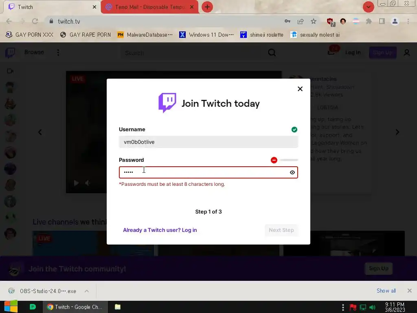Open the Chrome profile menu

pos(395,21)
